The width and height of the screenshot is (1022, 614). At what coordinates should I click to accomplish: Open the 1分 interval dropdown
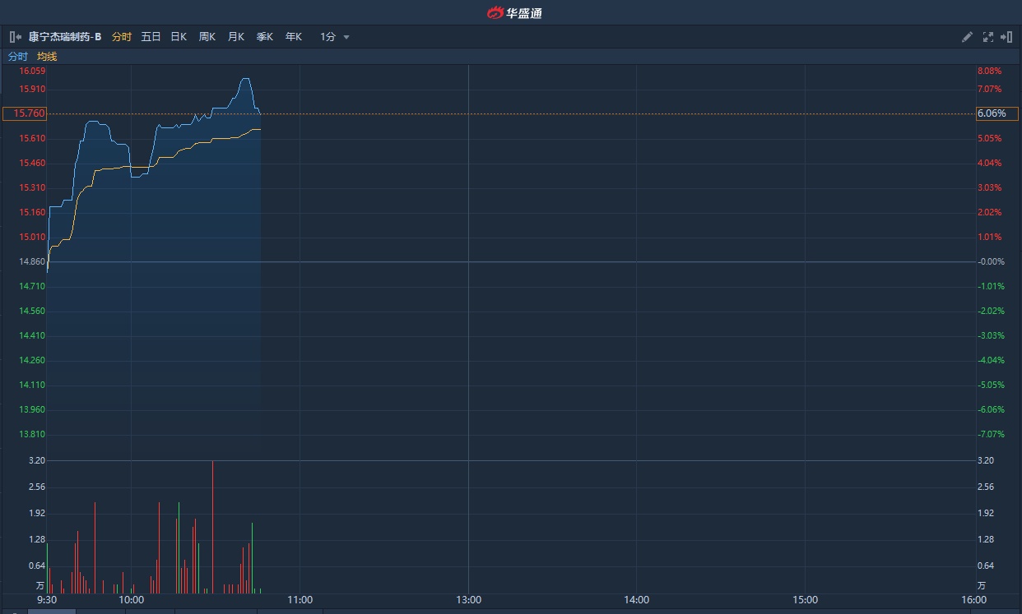328,37
